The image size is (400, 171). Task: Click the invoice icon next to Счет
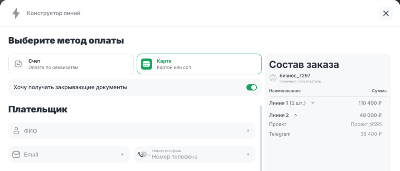click(18, 64)
